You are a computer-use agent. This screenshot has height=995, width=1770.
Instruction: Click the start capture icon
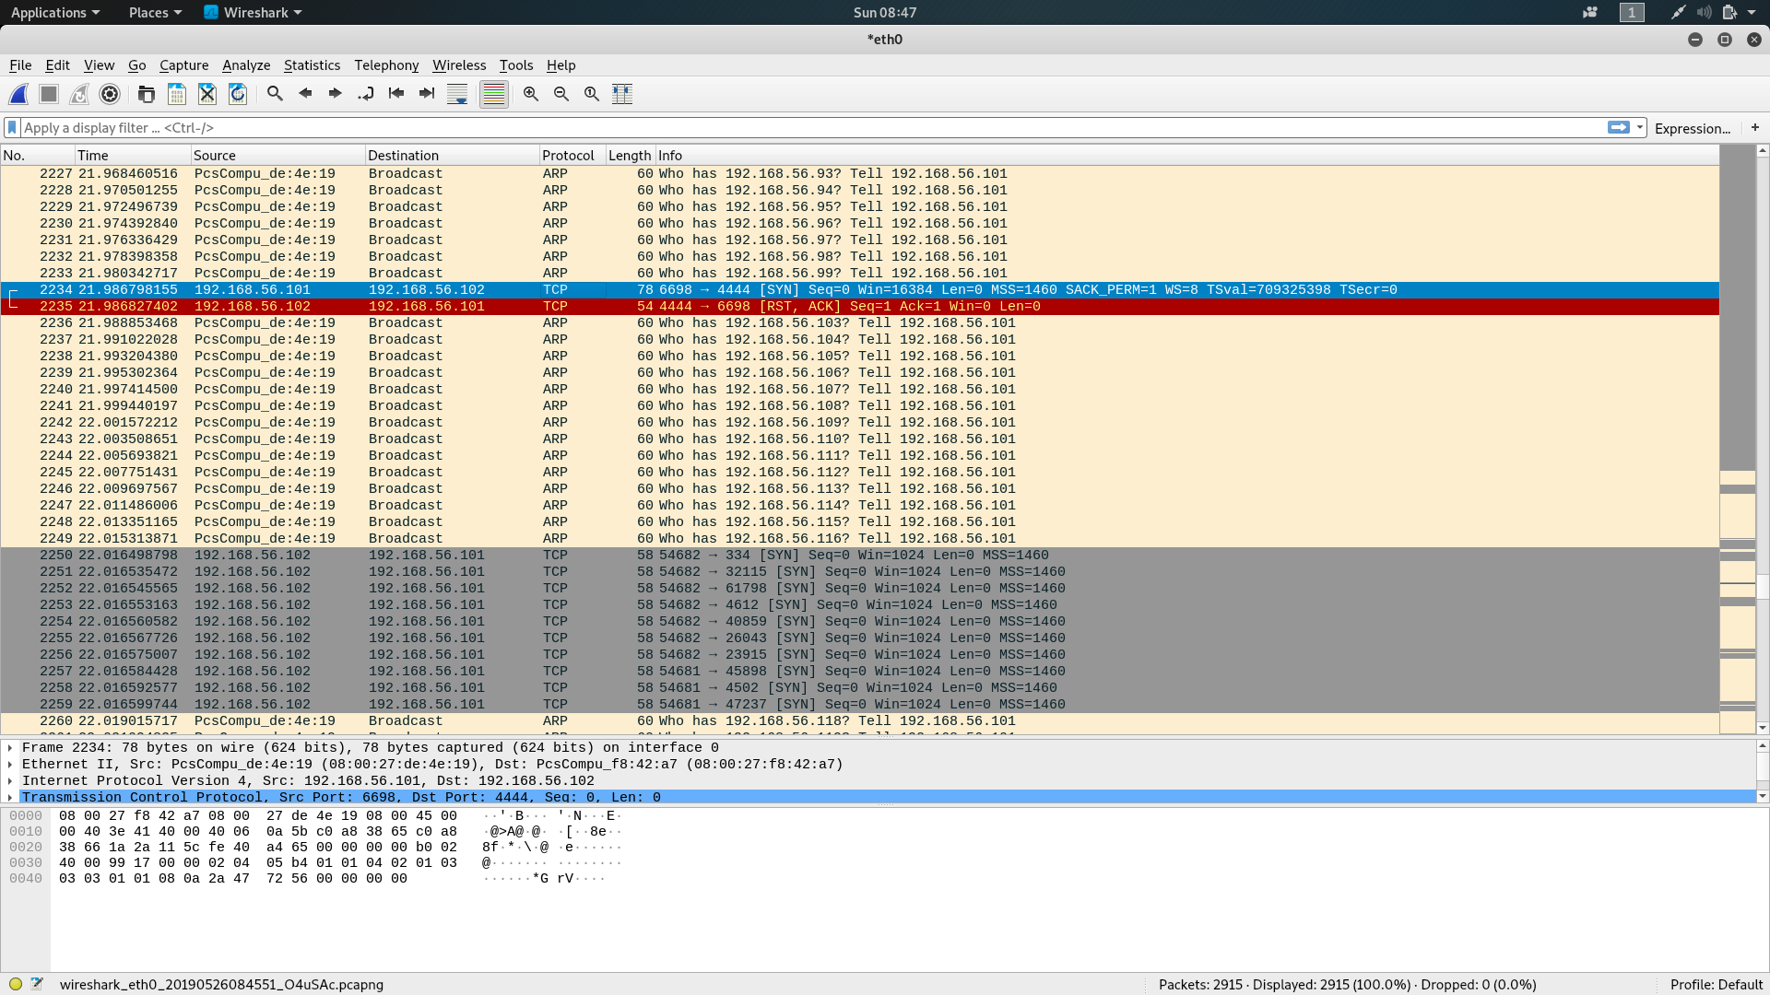click(19, 92)
